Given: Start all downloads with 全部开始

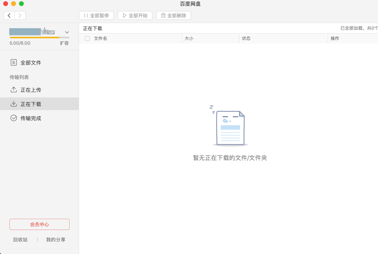Looking at the screenshot, I should click(135, 16).
